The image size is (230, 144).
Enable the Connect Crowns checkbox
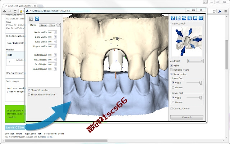[171, 108]
